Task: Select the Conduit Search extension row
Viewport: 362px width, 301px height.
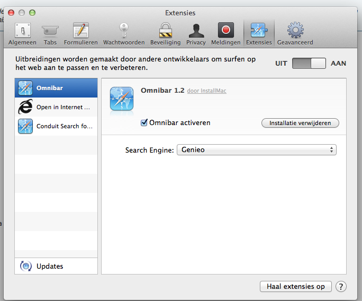Action: [56, 126]
